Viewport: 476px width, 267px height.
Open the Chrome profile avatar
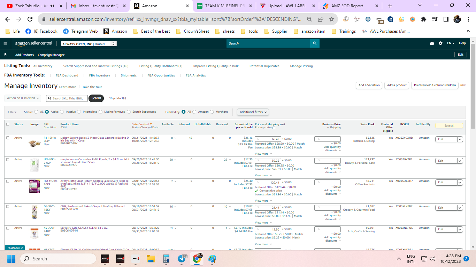coord(457,19)
